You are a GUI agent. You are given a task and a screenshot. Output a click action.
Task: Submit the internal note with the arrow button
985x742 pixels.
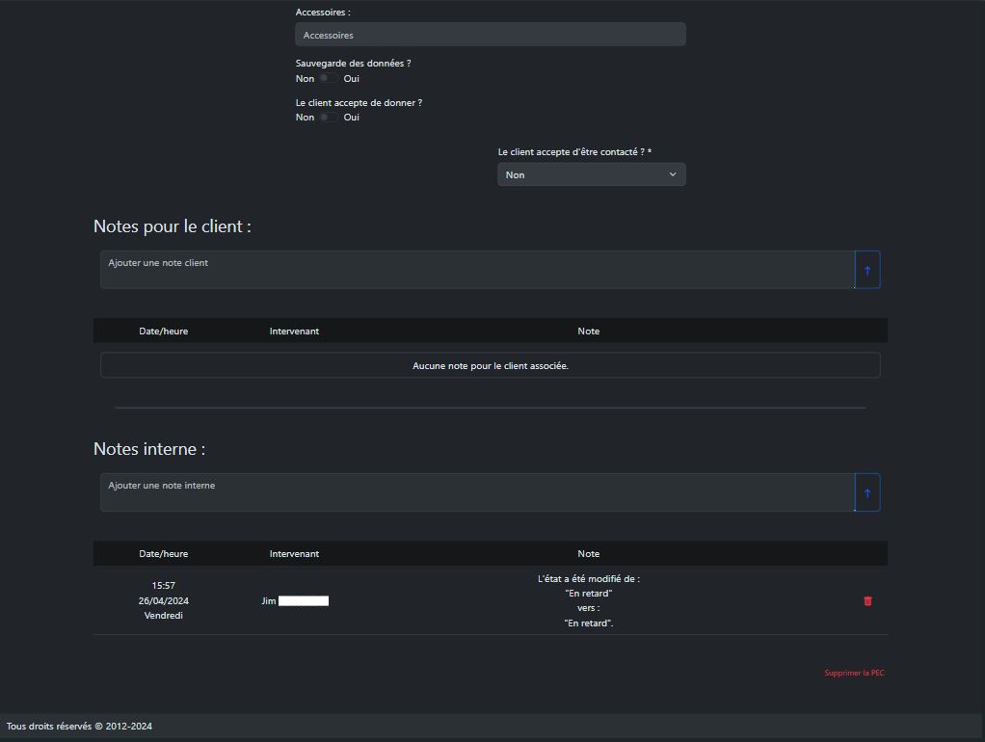[x=866, y=492]
